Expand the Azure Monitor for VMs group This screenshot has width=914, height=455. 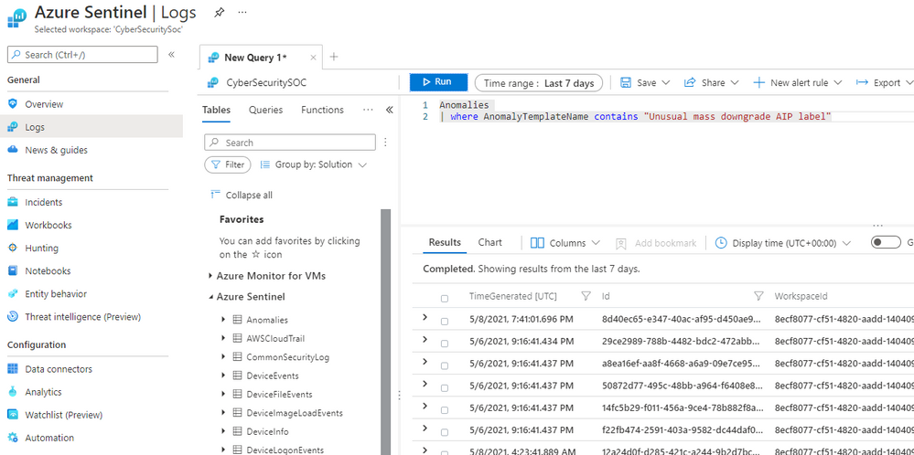pyautogui.click(x=210, y=276)
